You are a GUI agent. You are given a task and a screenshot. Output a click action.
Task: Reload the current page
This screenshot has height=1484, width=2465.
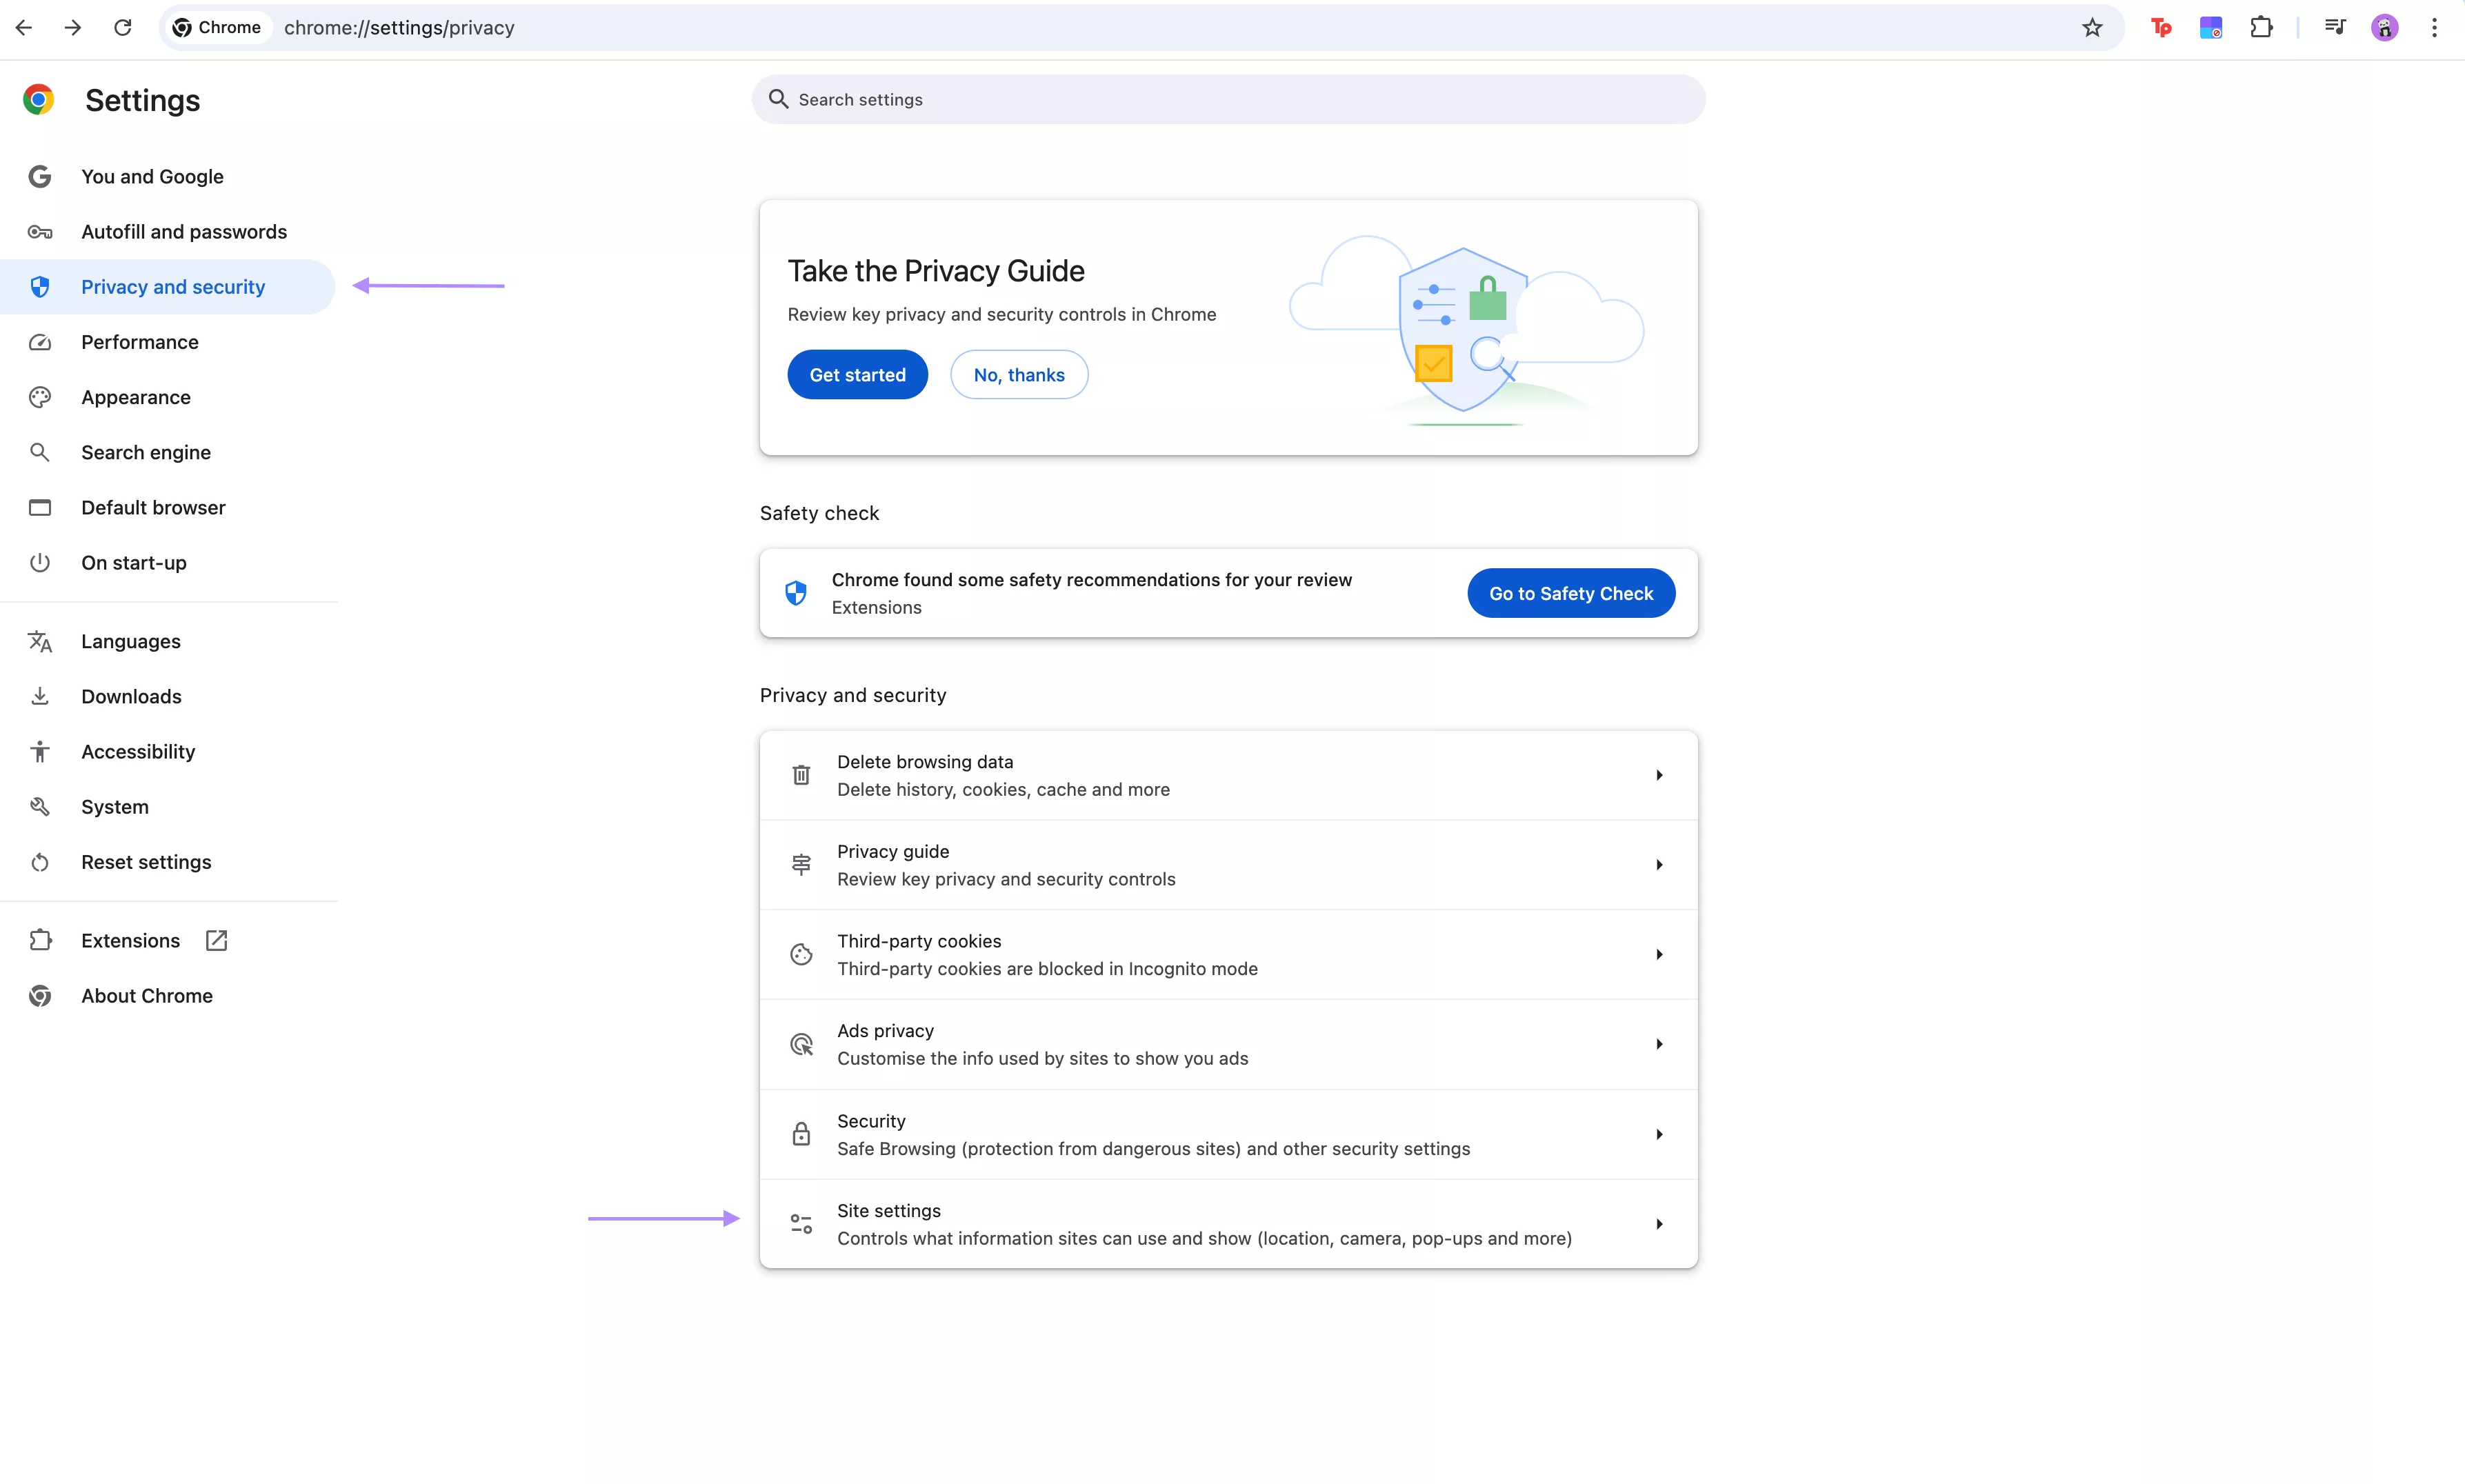coord(122,27)
